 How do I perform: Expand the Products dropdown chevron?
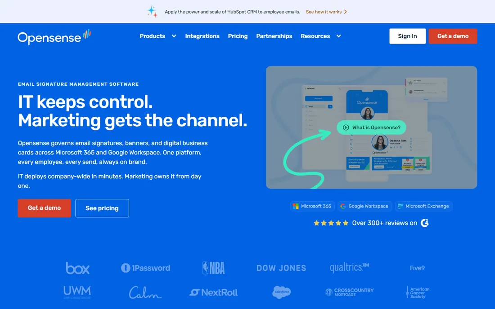(174, 36)
